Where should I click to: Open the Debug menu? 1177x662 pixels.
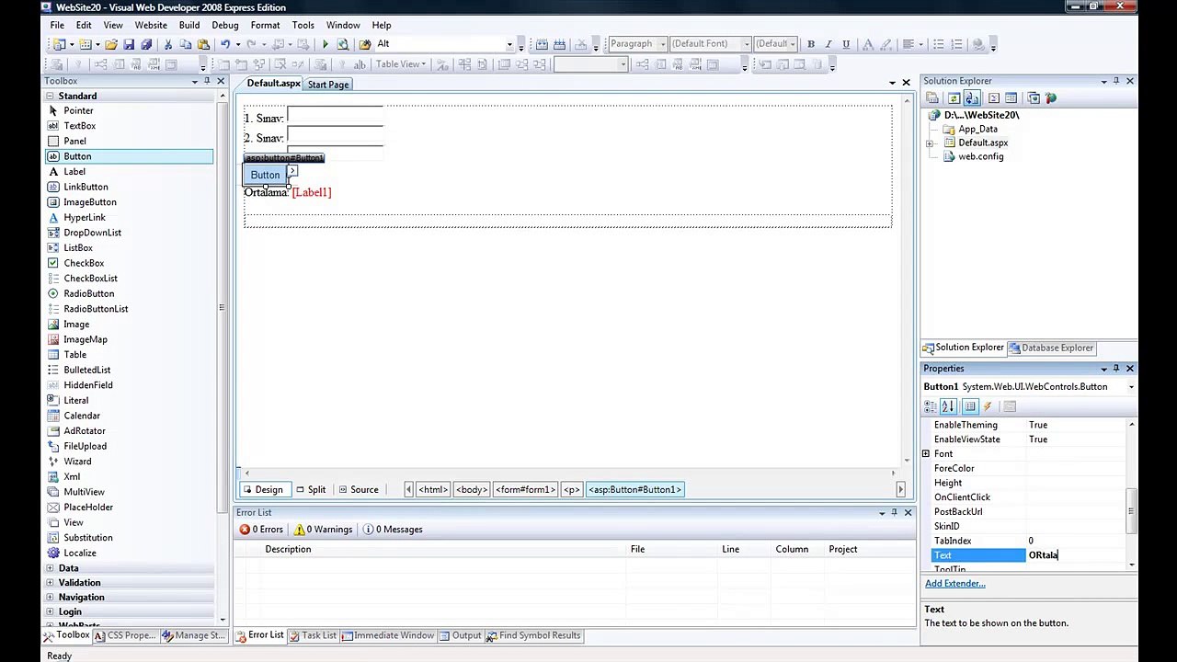coord(224,25)
